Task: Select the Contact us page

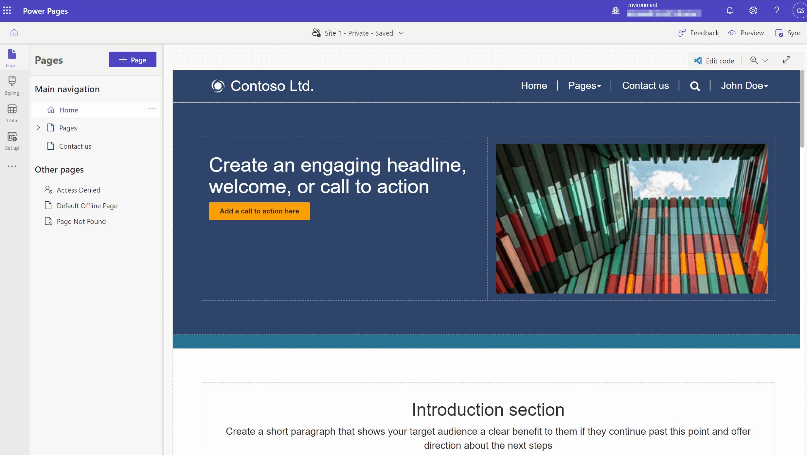Action: (75, 146)
